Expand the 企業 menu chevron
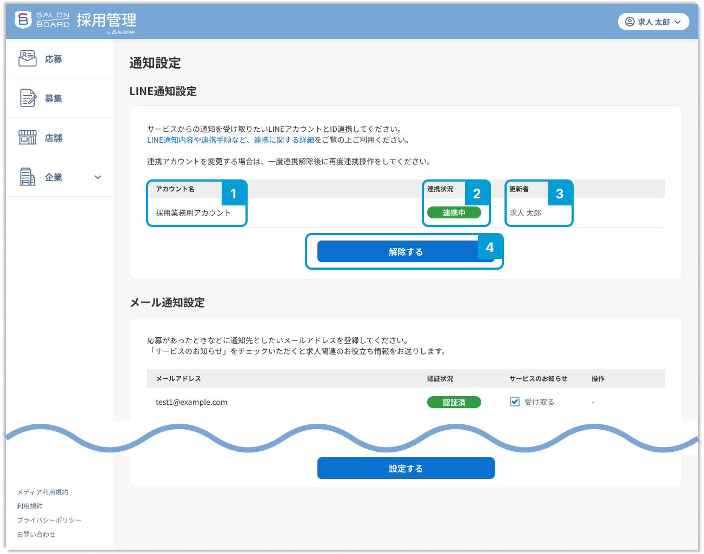This screenshot has height=554, width=704. 98,177
